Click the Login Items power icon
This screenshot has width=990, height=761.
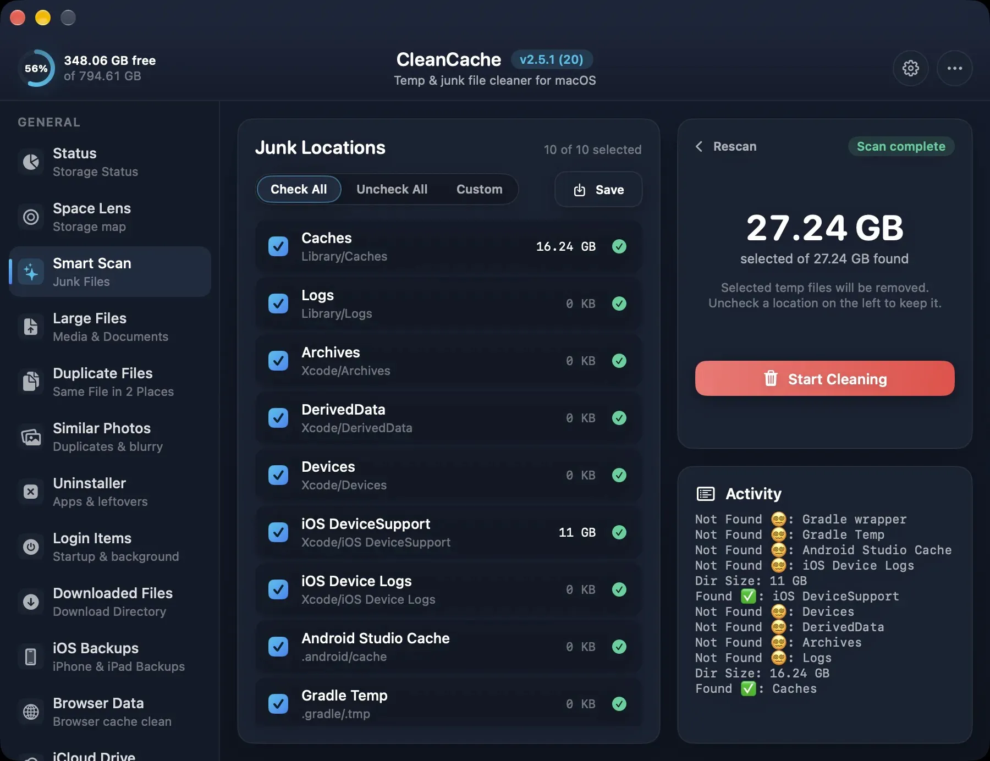pos(31,547)
